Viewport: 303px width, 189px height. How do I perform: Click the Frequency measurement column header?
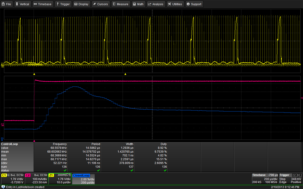[x=60, y=144]
